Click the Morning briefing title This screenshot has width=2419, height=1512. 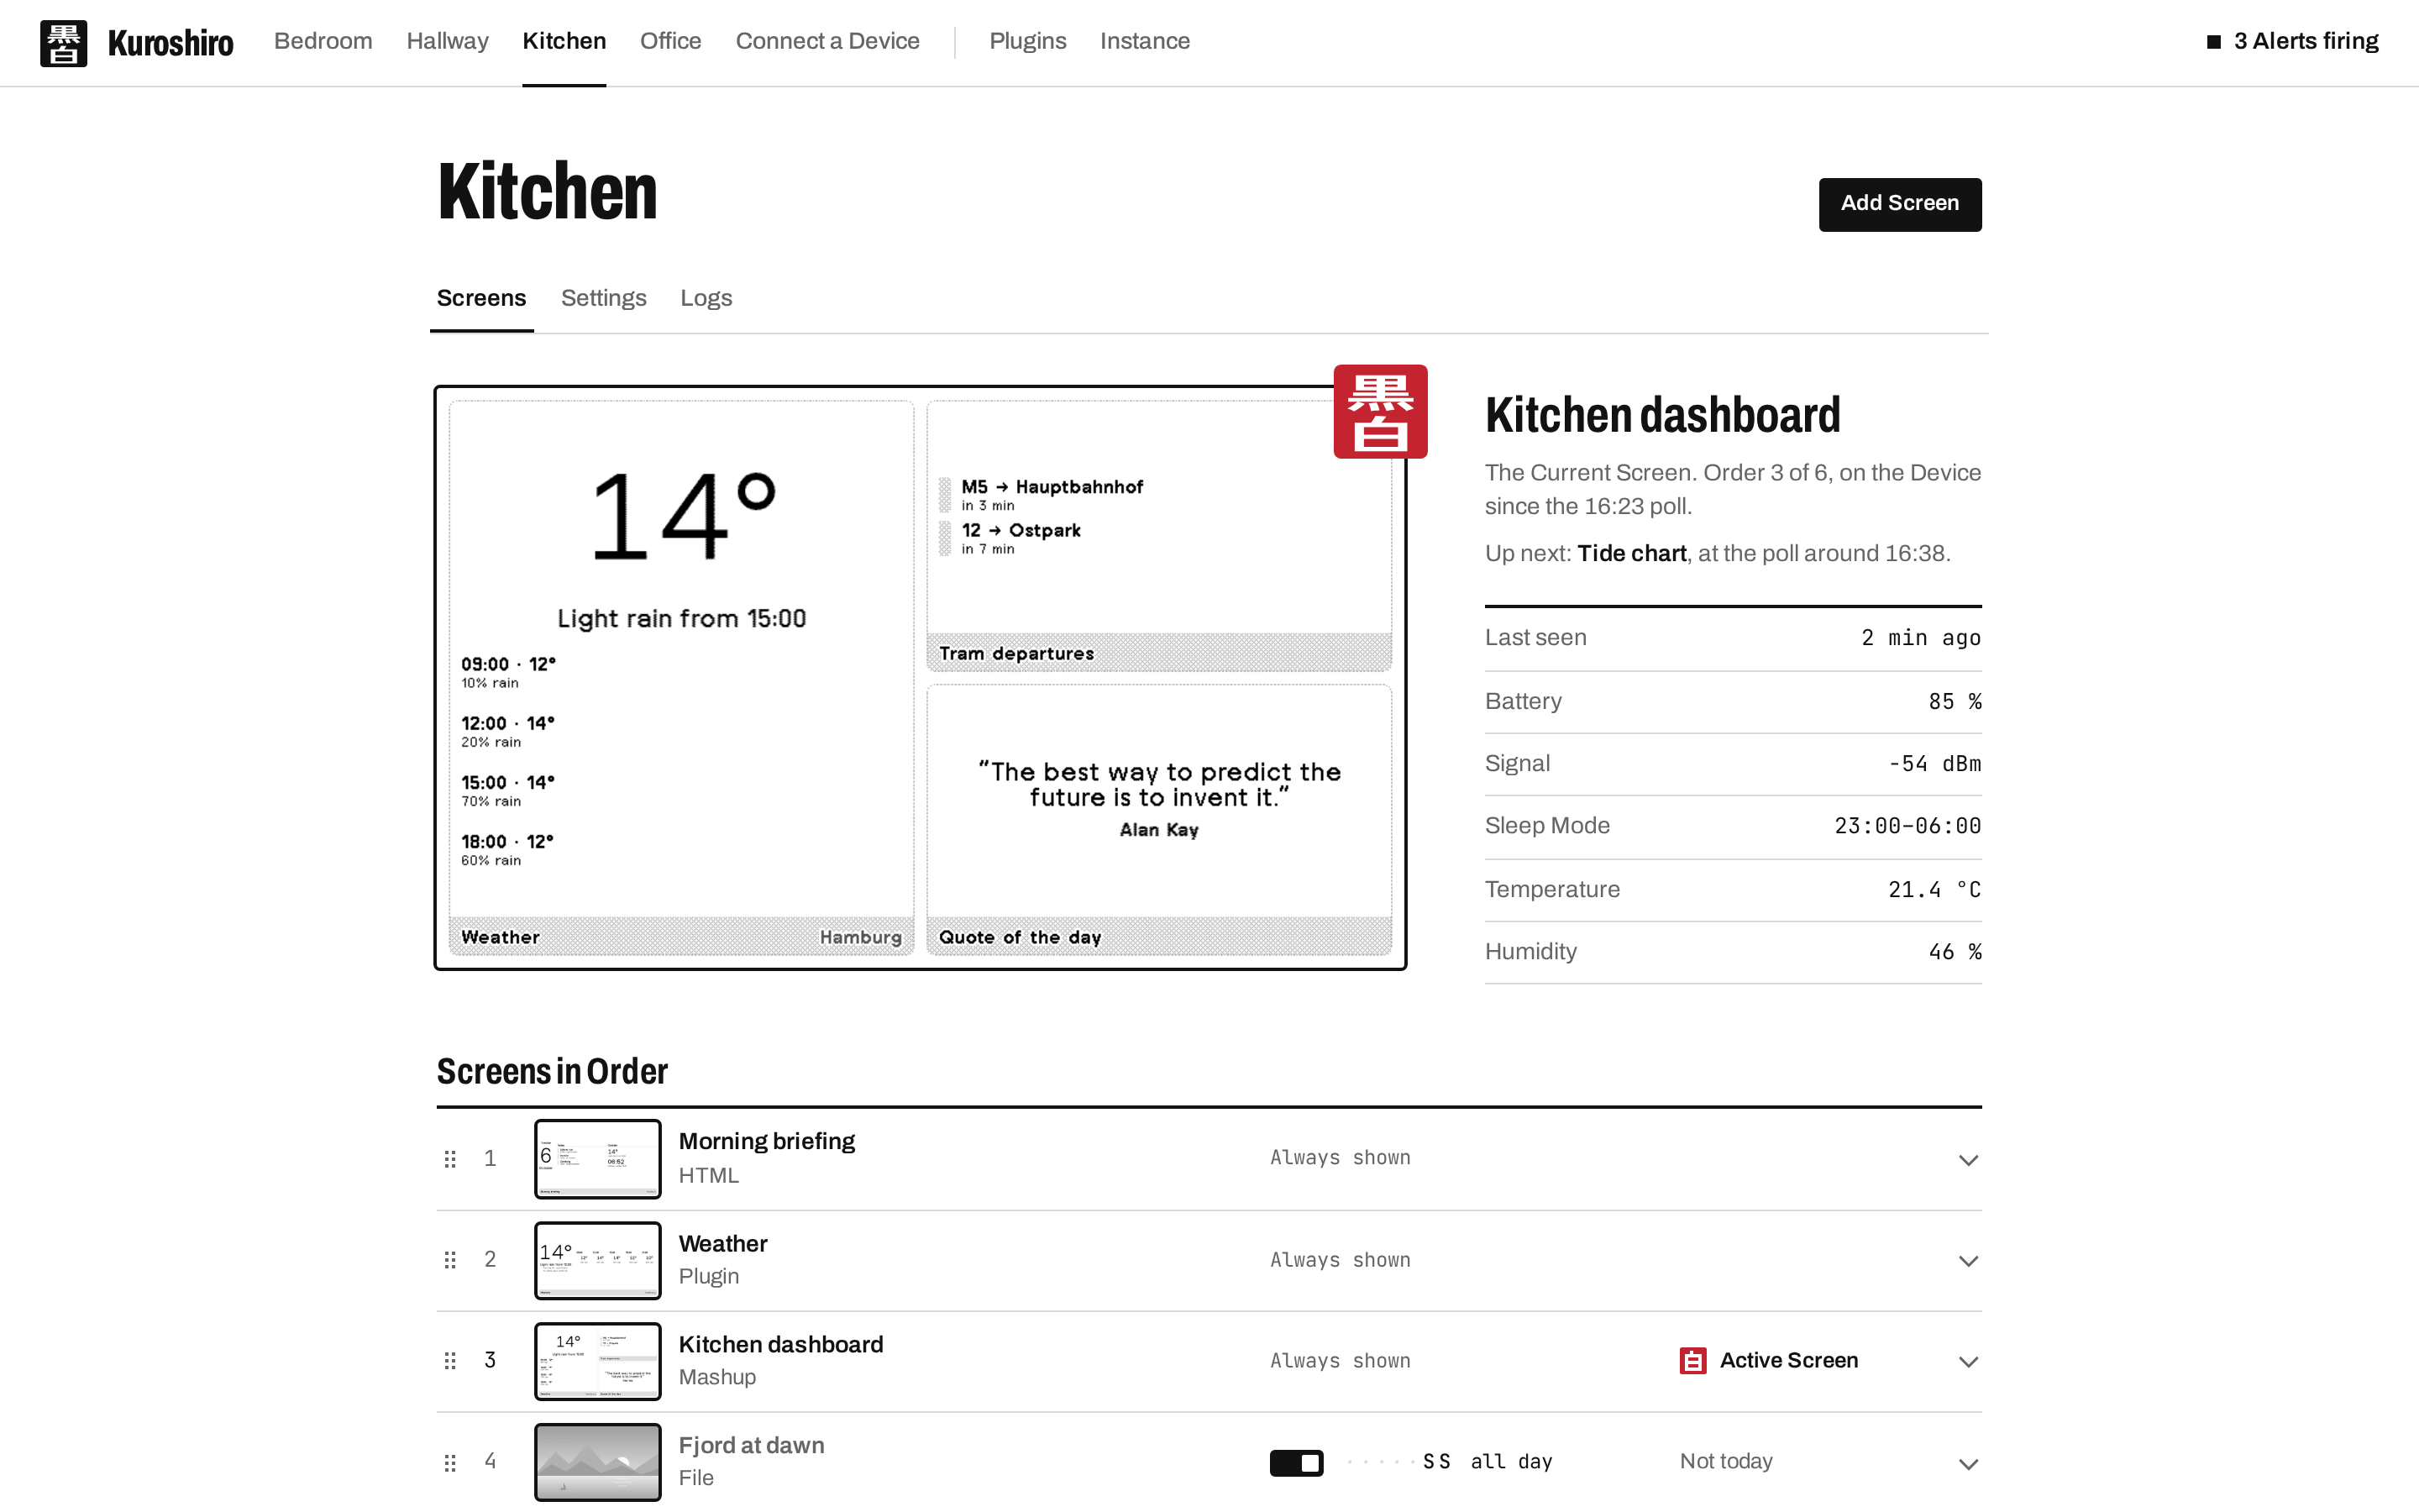pos(767,1141)
